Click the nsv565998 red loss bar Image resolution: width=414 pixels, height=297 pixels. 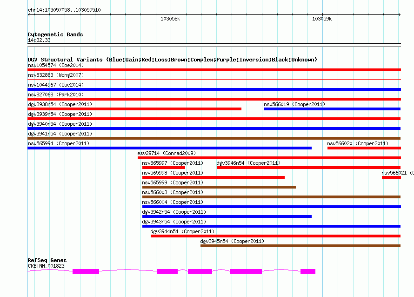214,177
